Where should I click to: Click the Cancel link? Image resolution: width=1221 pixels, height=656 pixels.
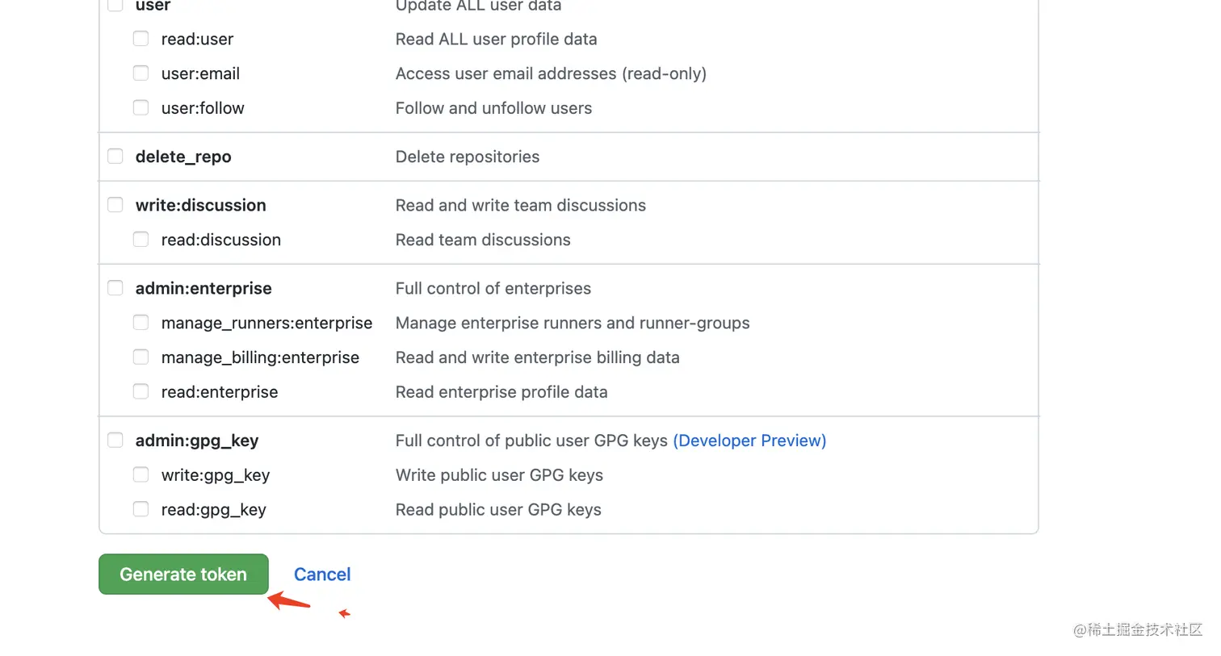click(x=322, y=575)
